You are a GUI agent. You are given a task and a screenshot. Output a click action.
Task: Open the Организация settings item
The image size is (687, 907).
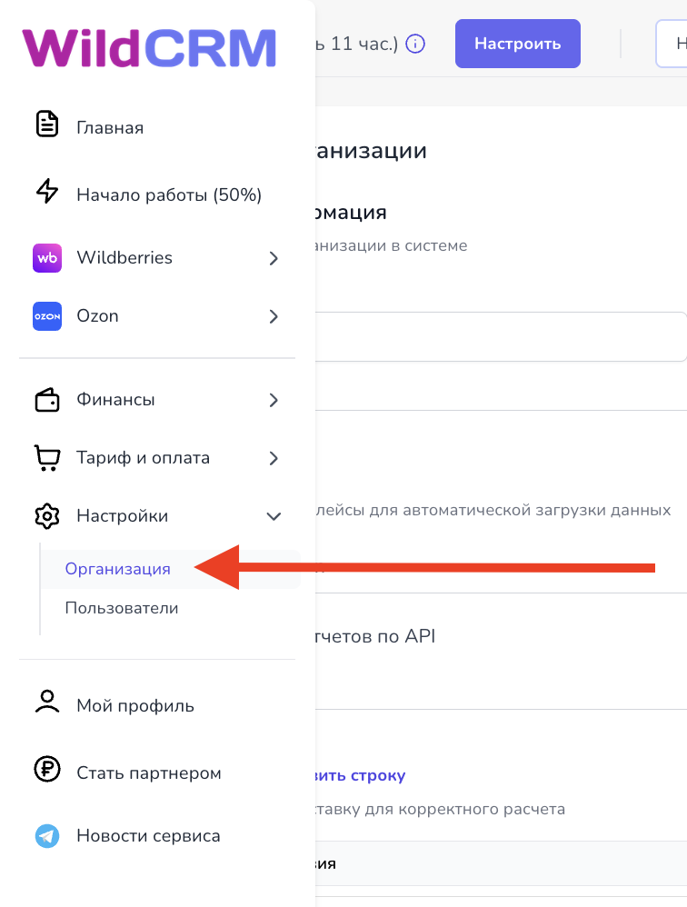click(118, 569)
